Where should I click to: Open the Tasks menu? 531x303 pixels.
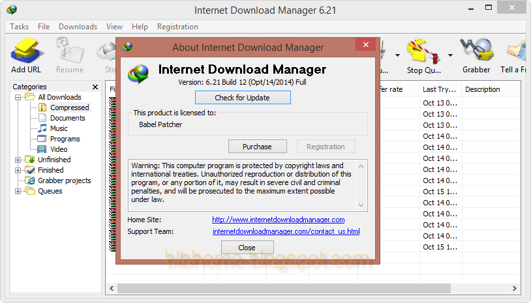coord(20,26)
